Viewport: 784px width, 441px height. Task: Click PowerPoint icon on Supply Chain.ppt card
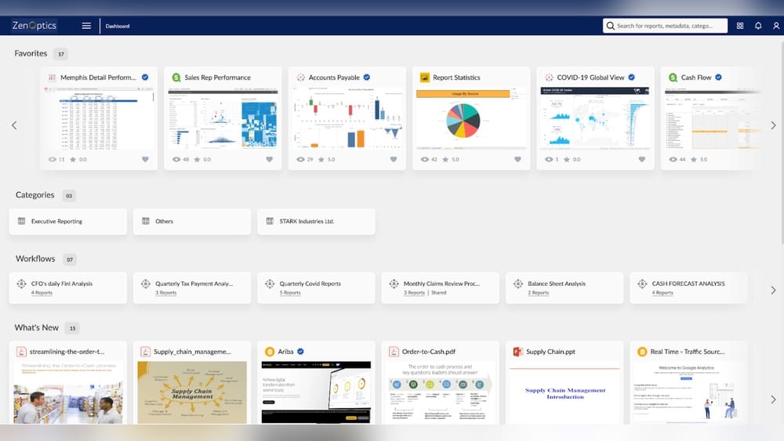[517, 352]
